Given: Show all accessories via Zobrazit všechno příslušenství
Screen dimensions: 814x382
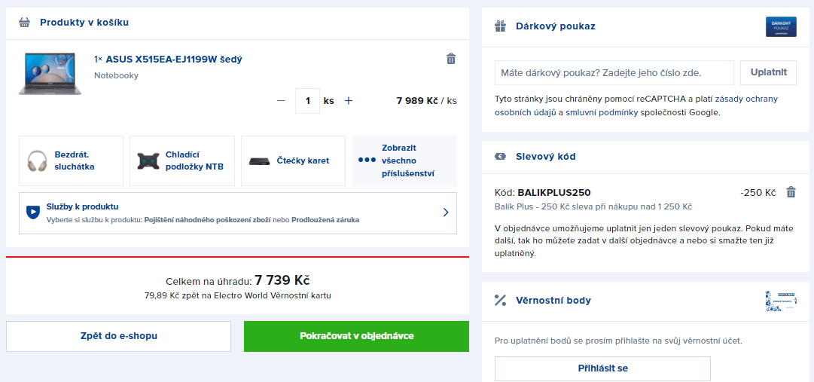Looking at the screenshot, I should coord(404,160).
